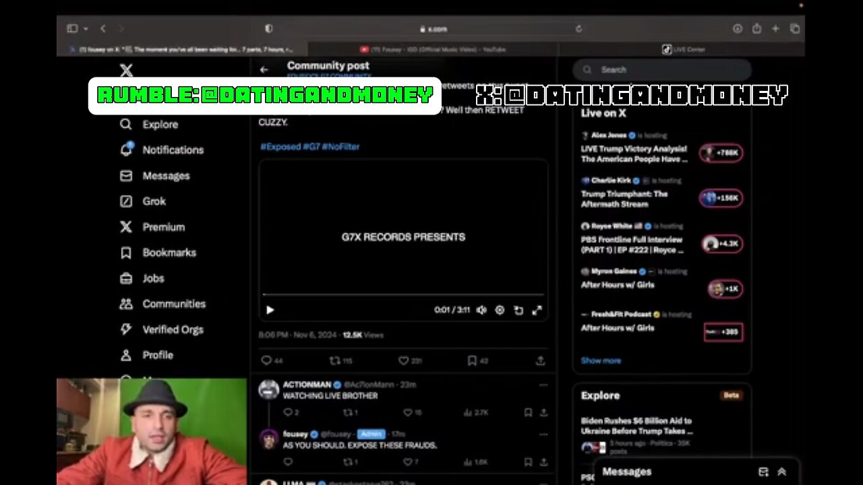Join Charlie Kirk Trump Triumphant stream
The image size is (863, 485).
click(721, 198)
